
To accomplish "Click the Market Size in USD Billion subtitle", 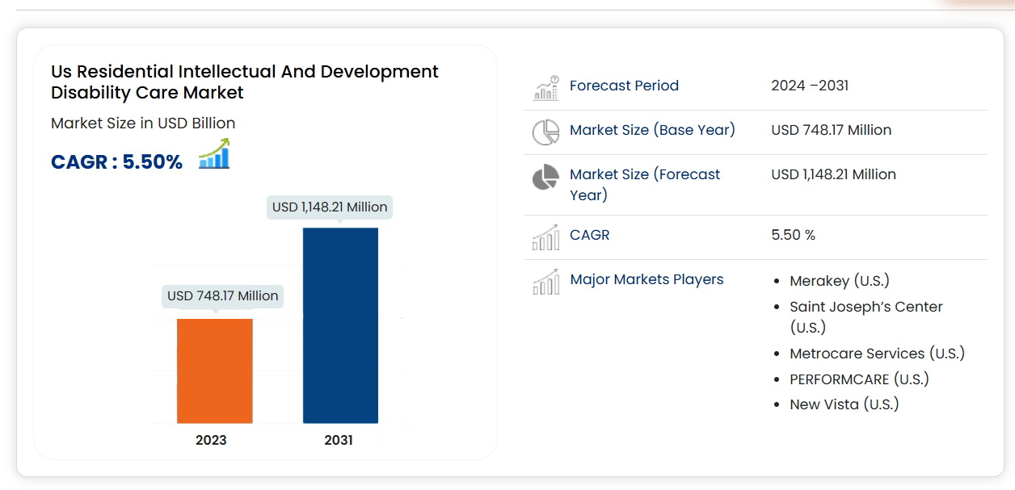I will (x=143, y=124).
